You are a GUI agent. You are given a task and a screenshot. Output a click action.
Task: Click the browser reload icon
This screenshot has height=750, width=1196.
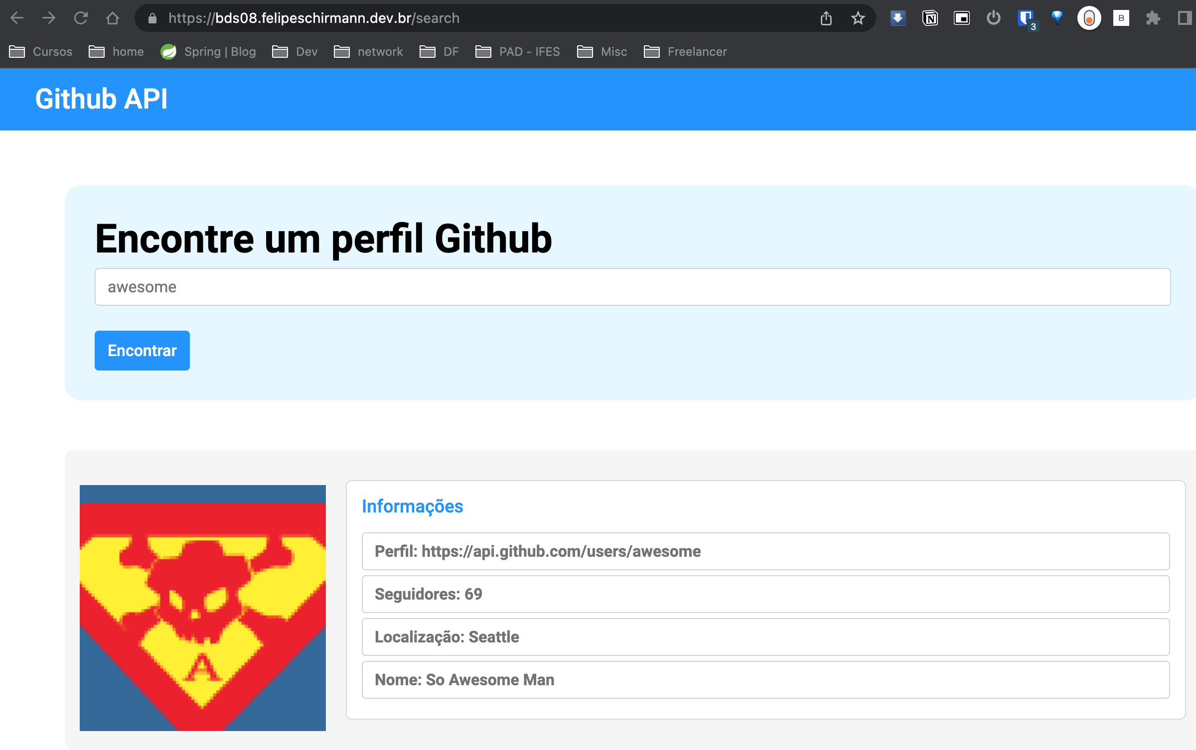tap(81, 18)
